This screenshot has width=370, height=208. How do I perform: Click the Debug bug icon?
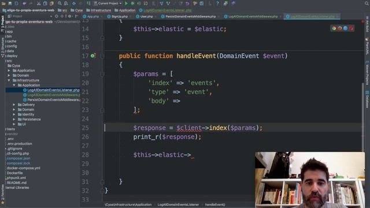[132, 3]
